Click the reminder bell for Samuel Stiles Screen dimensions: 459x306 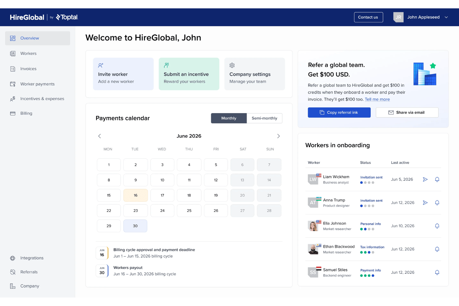click(437, 273)
